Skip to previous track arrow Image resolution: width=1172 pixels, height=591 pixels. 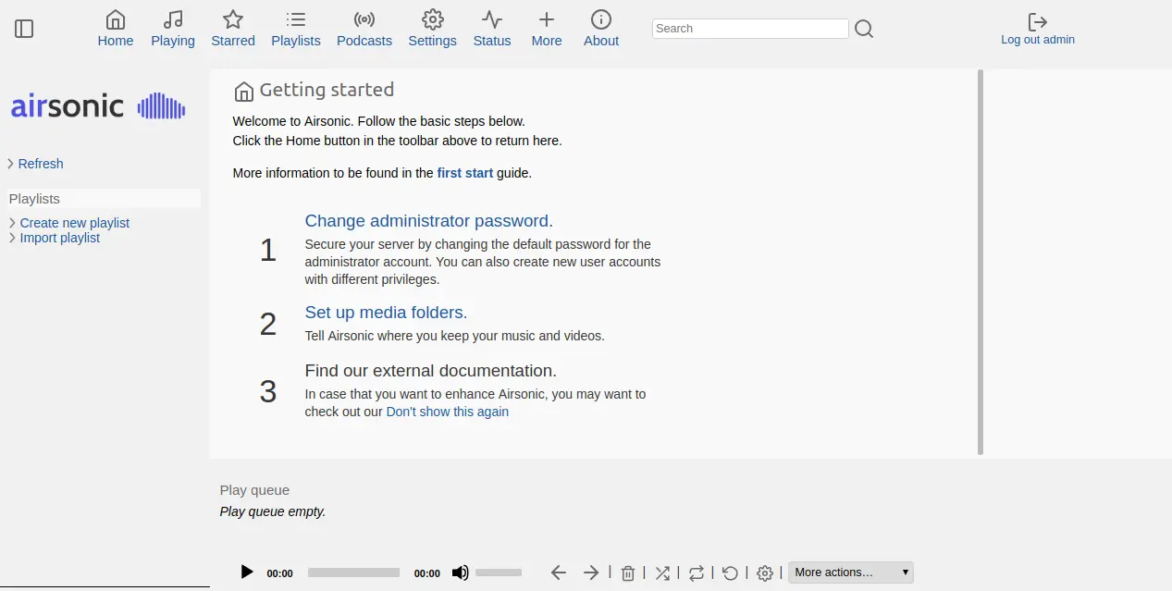pyautogui.click(x=559, y=573)
